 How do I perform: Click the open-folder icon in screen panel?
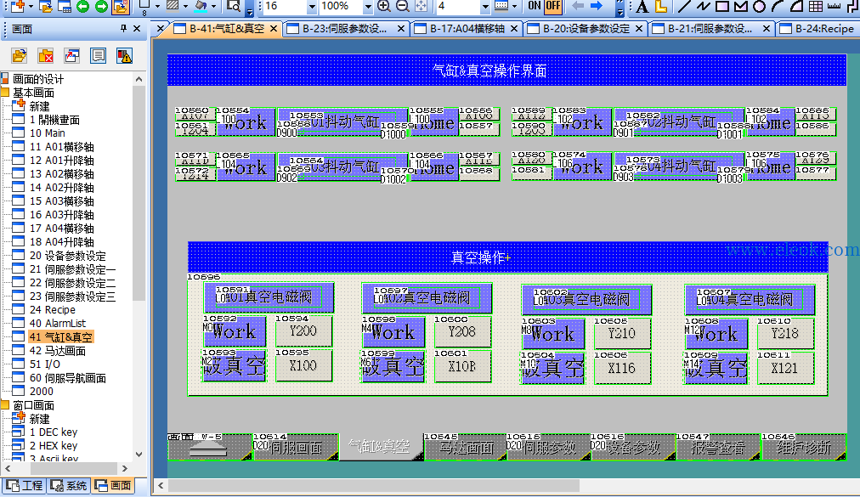point(20,55)
